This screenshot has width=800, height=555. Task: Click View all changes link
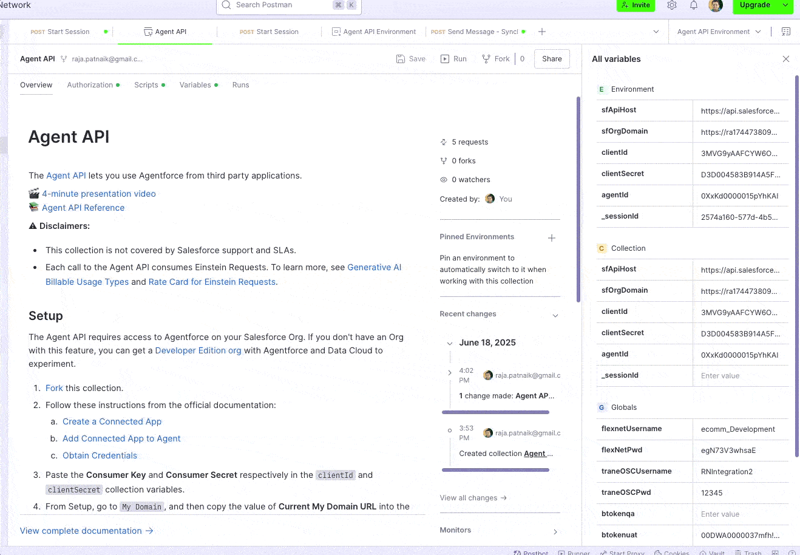(x=473, y=498)
